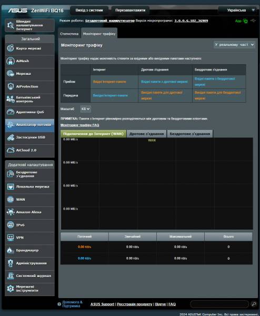This screenshot has height=316, width=260.
Task: Click the Карта мережі globe icon
Action: point(11,48)
